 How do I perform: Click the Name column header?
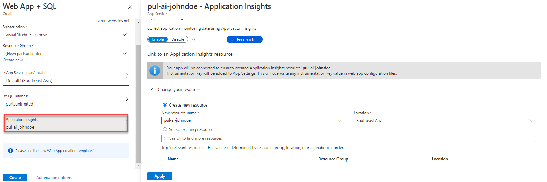pos(173,159)
